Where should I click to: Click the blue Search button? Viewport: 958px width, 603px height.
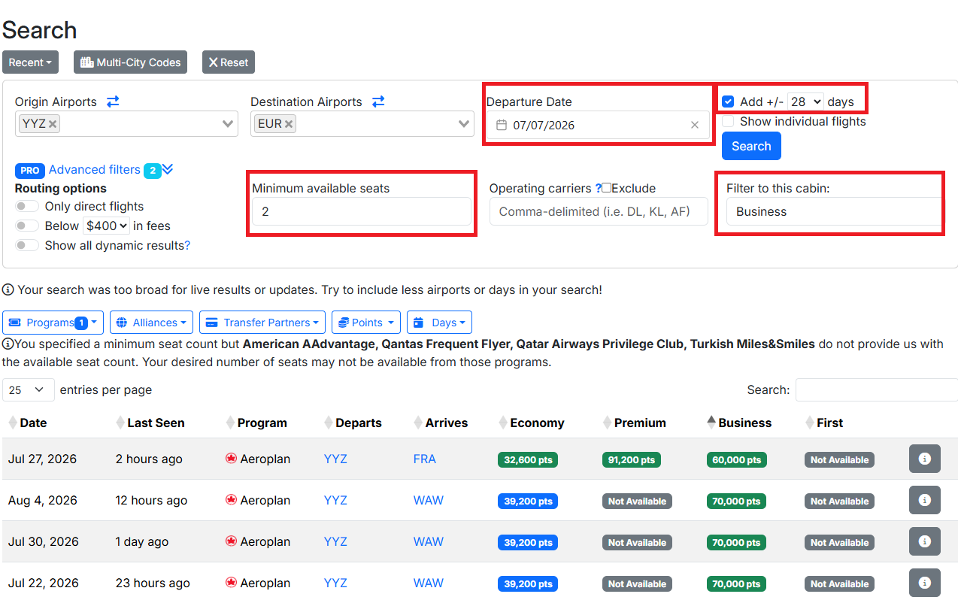pos(750,146)
